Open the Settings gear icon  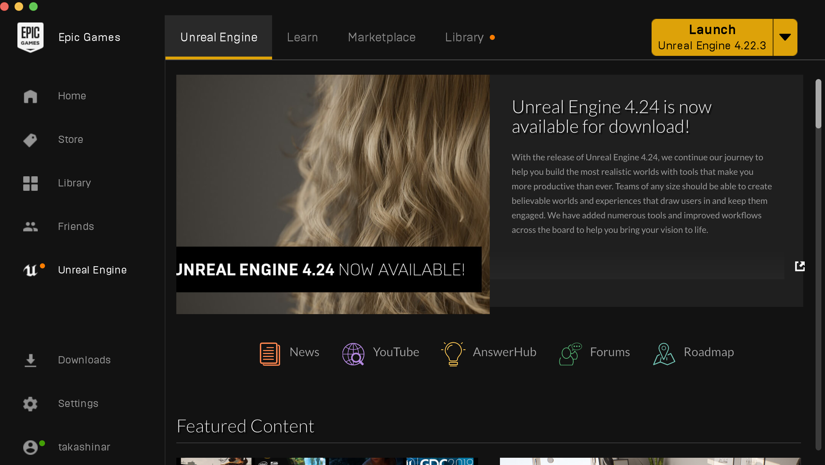[30, 404]
